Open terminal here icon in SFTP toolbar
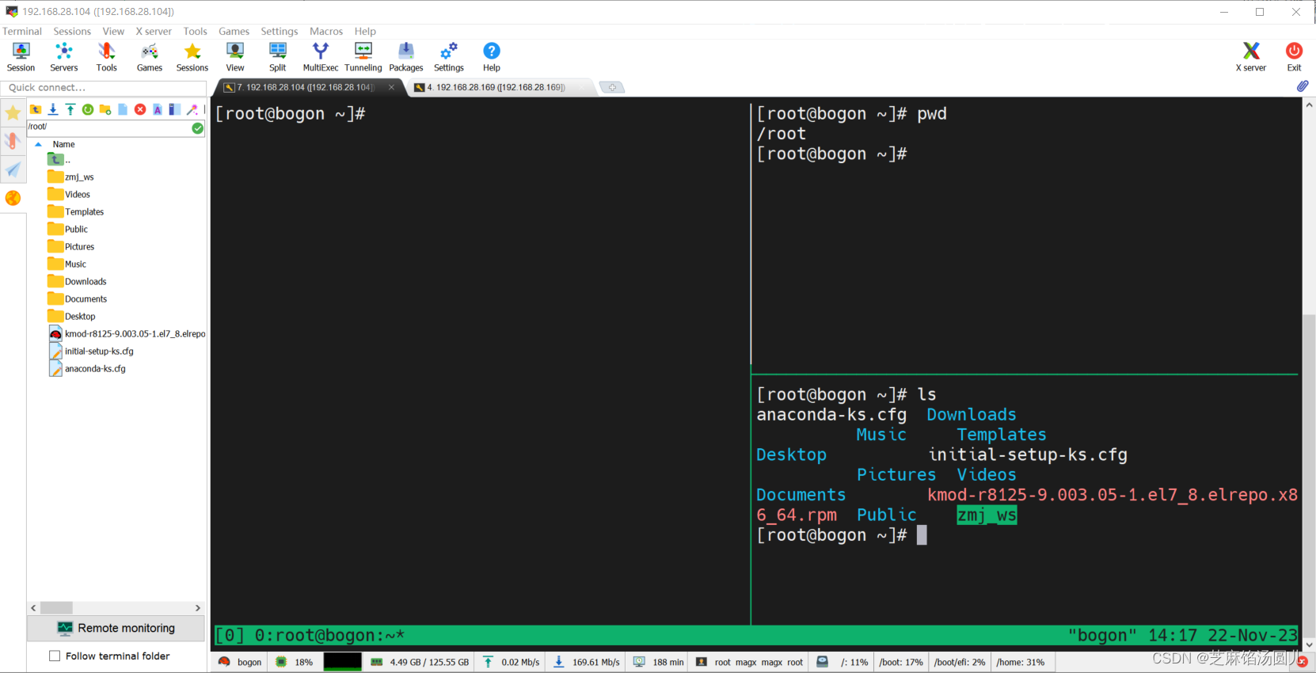 click(175, 109)
